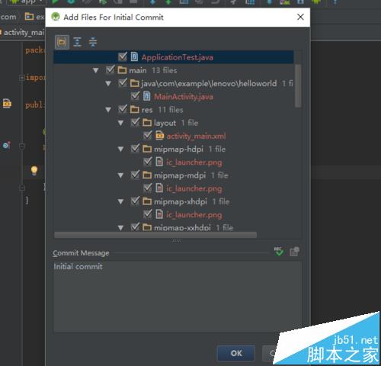Collapse the main folder node
This screenshot has height=366, width=381.
(x=96, y=70)
